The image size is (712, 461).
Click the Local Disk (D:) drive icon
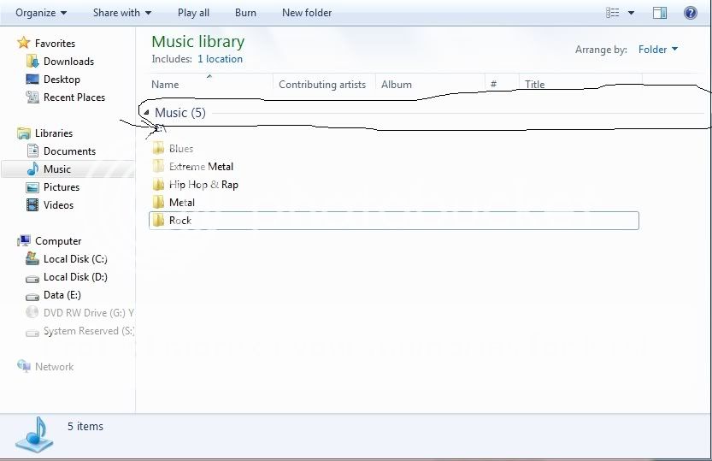pyautogui.click(x=32, y=279)
